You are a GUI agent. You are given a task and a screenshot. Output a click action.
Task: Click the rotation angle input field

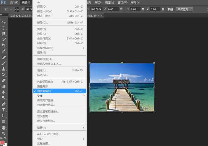113,9
